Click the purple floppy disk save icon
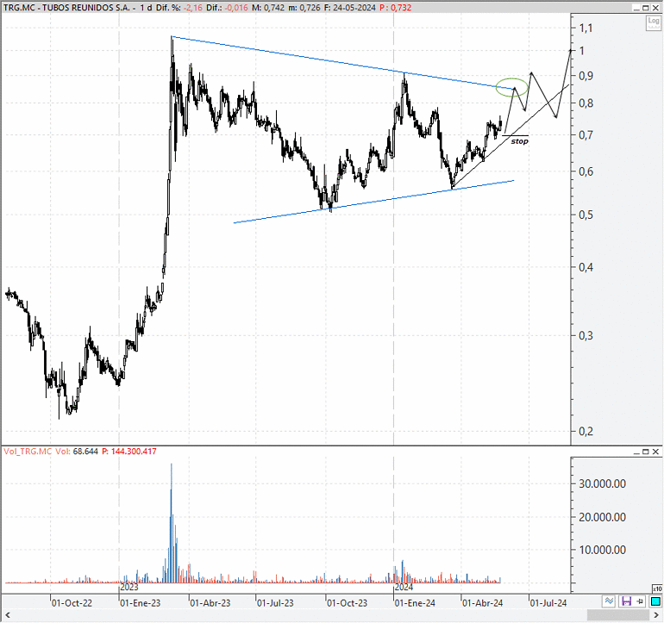Image resolution: width=664 pixels, height=623 pixels. [x=626, y=601]
